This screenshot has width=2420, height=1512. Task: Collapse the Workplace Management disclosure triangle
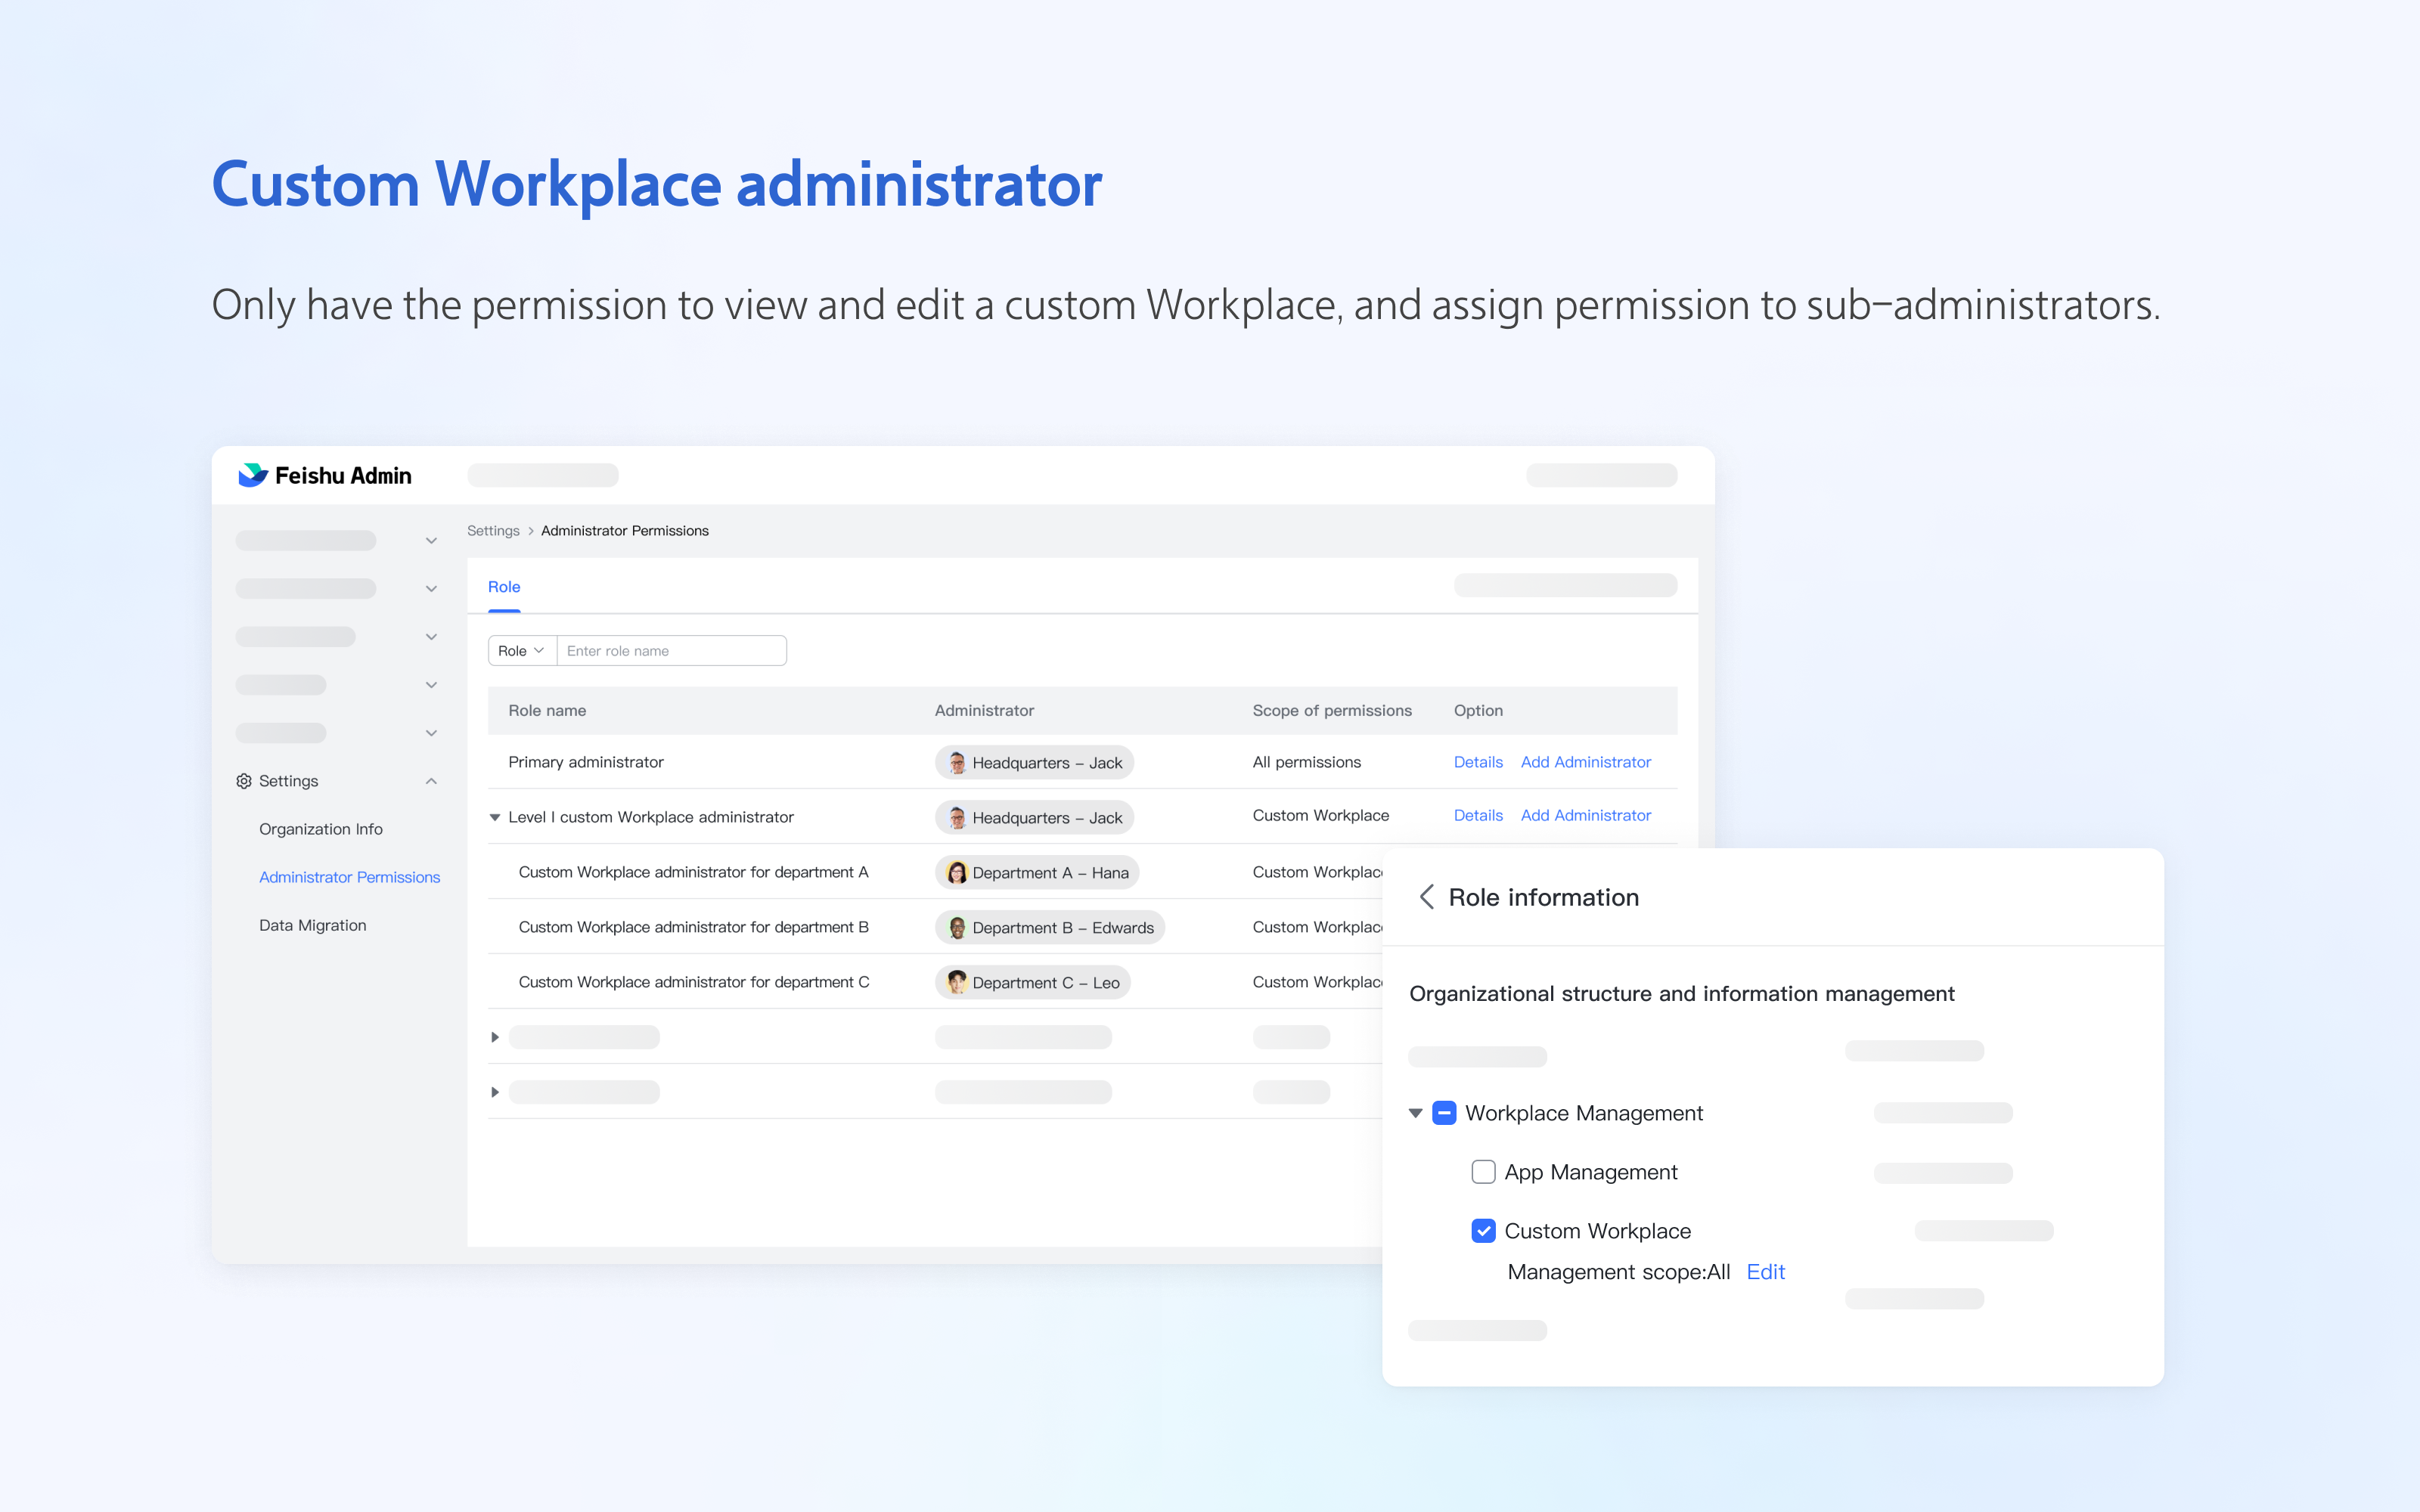point(1415,1113)
